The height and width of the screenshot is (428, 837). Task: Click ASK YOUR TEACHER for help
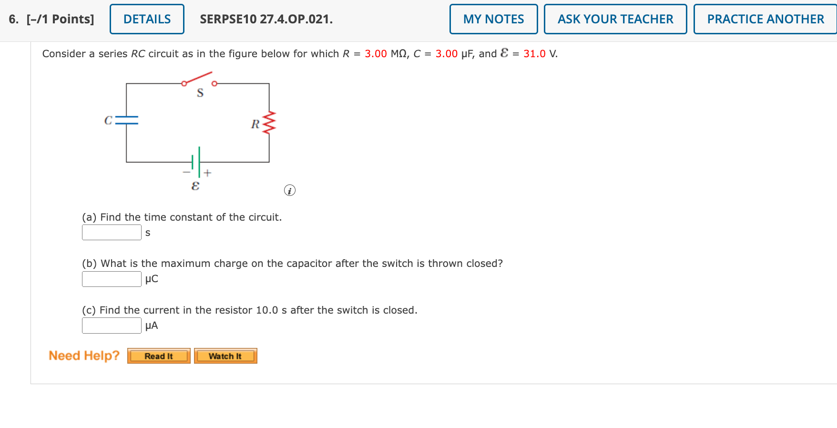point(615,19)
